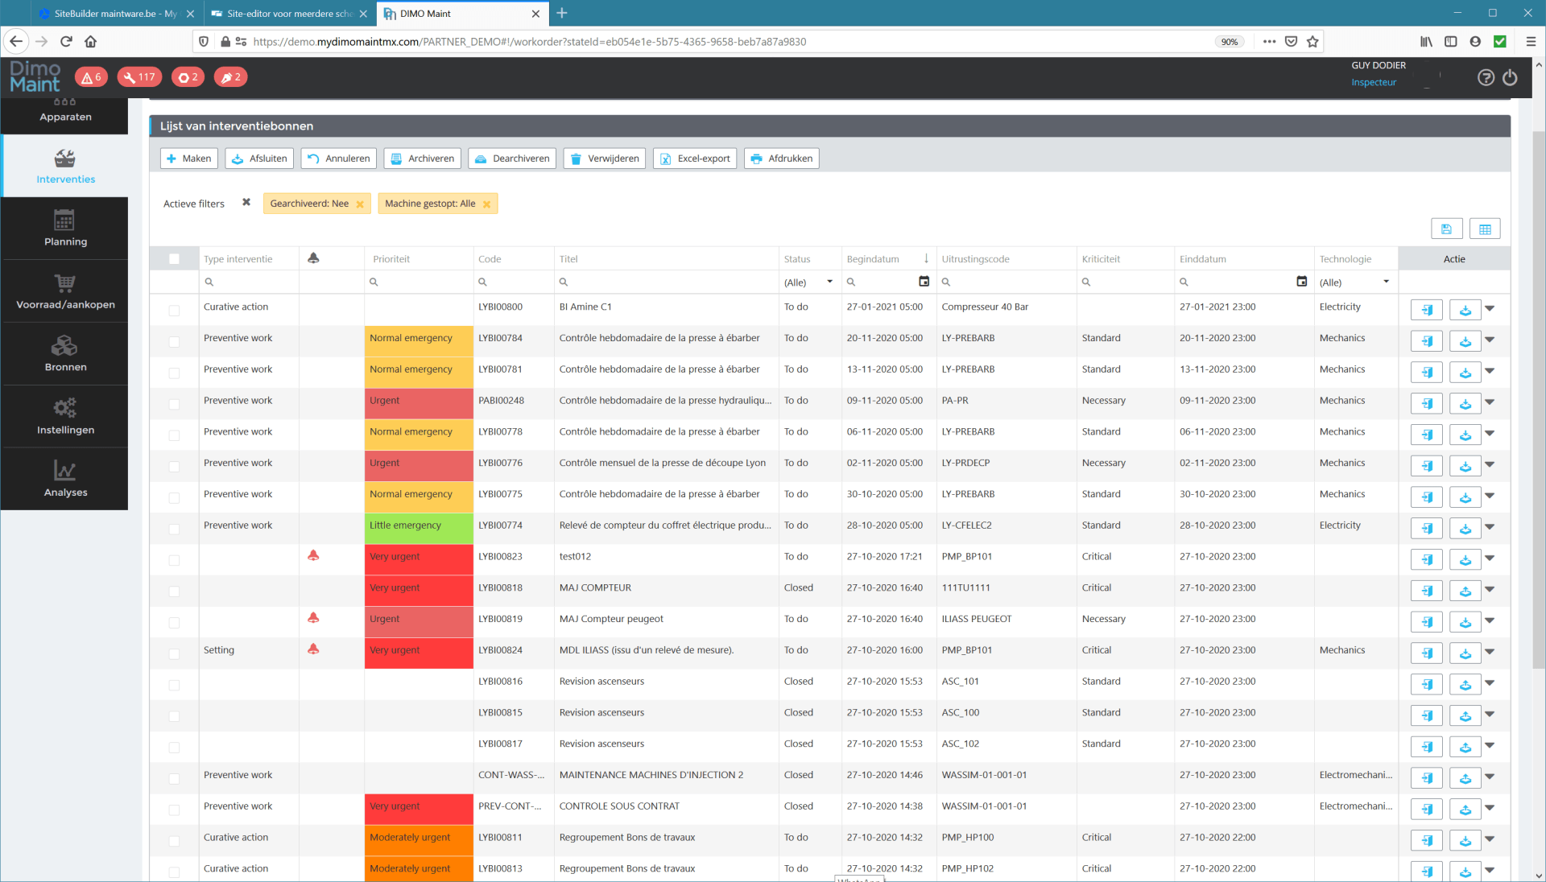1546x882 pixels.
Task: Switch to the SiteBuilder maintware.be tab
Action: [x=114, y=14]
